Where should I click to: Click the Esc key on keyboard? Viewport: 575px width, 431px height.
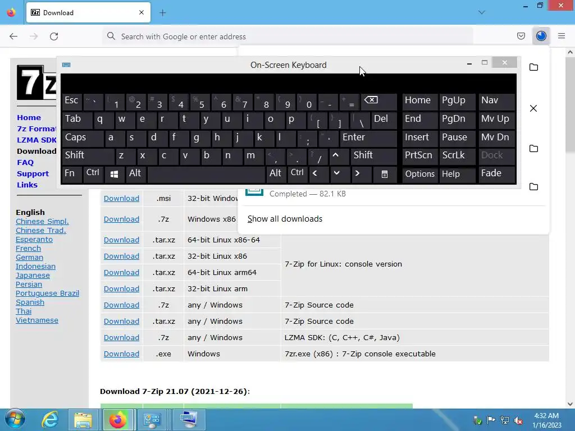pos(72,101)
